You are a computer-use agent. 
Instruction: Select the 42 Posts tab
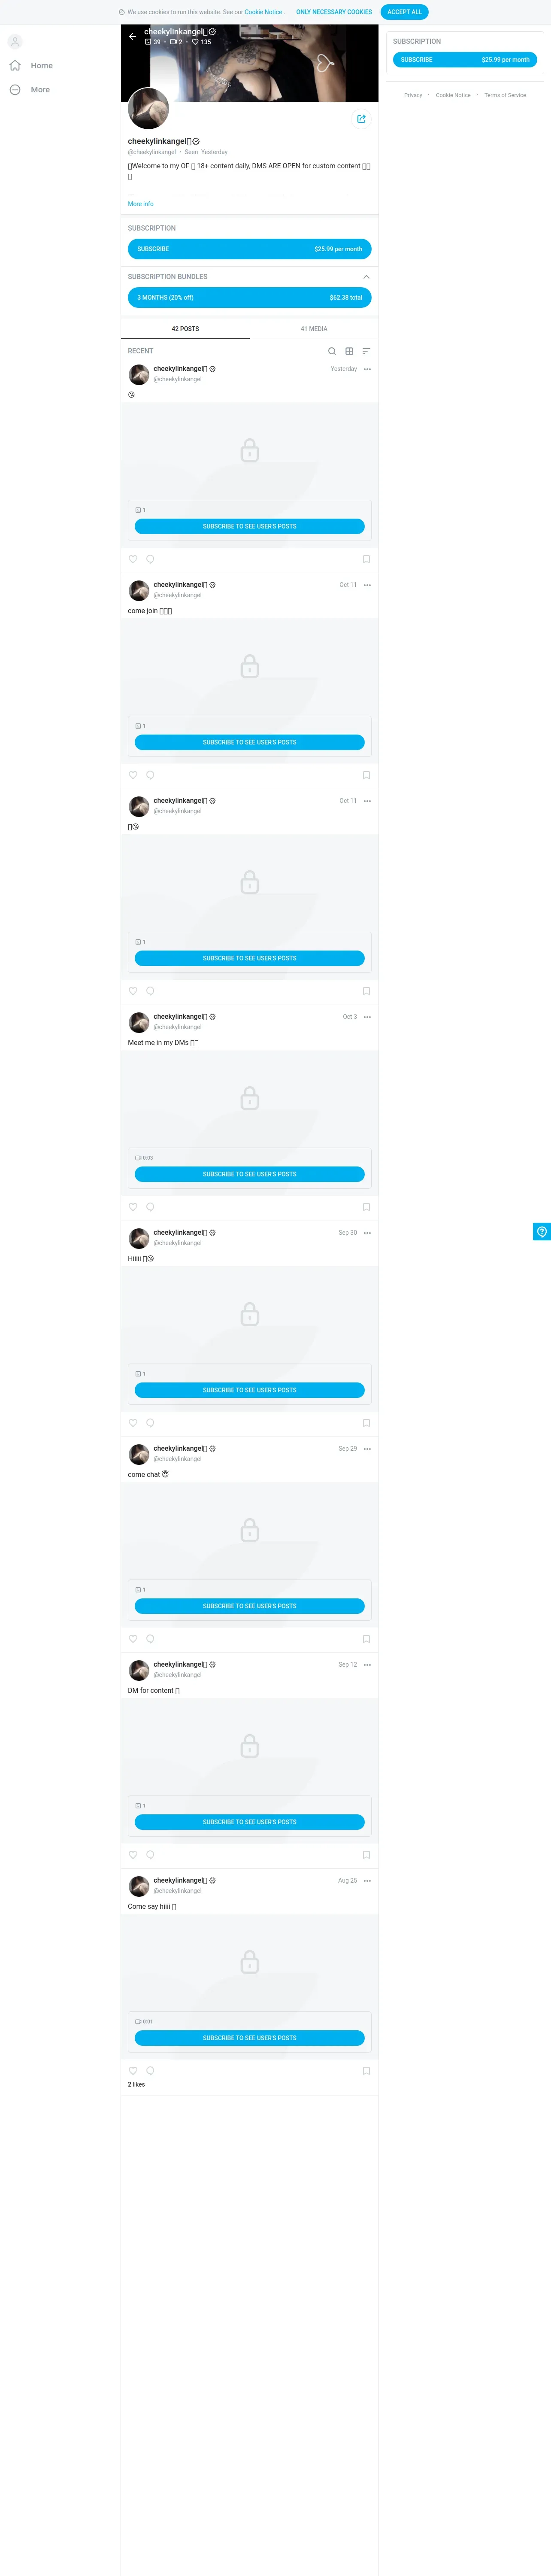(x=185, y=329)
